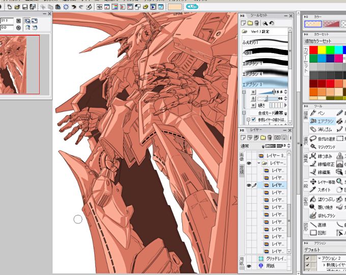Select the 塗りつぶし fill tool
Image resolution: width=346 pixels, height=275 pixels.
tap(322, 199)
